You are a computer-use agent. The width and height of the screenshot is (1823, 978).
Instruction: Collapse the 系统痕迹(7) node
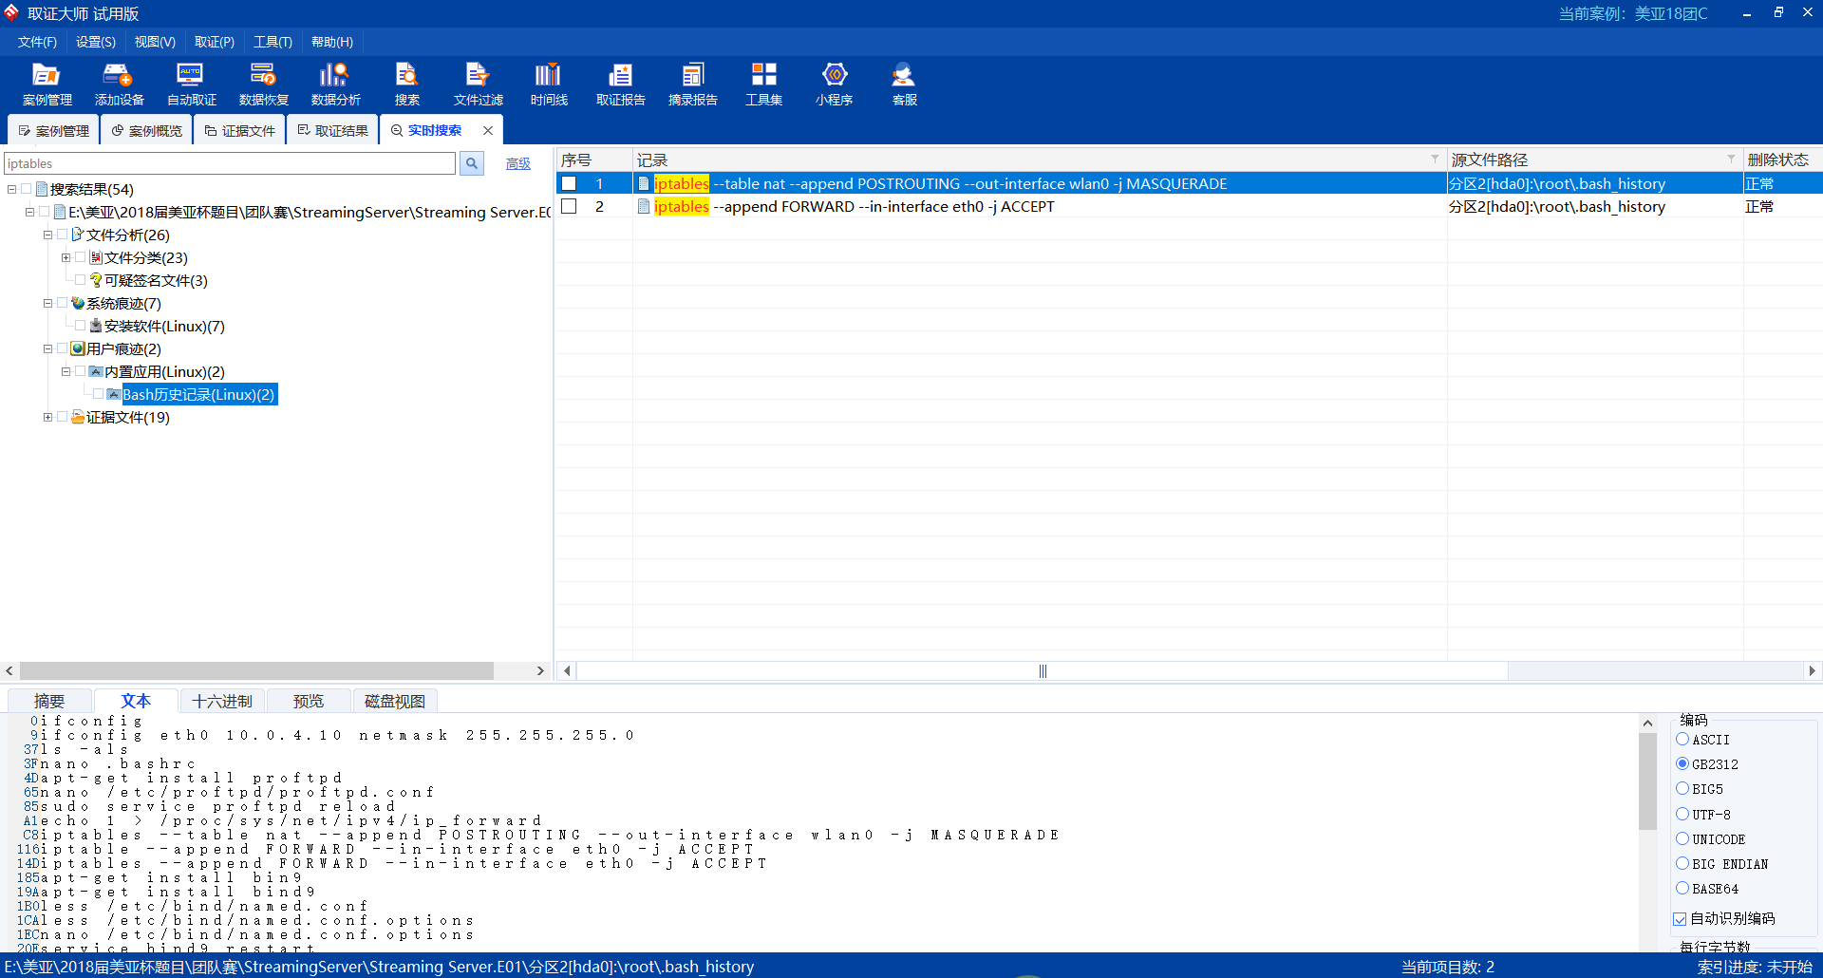[x=47, y=303]
